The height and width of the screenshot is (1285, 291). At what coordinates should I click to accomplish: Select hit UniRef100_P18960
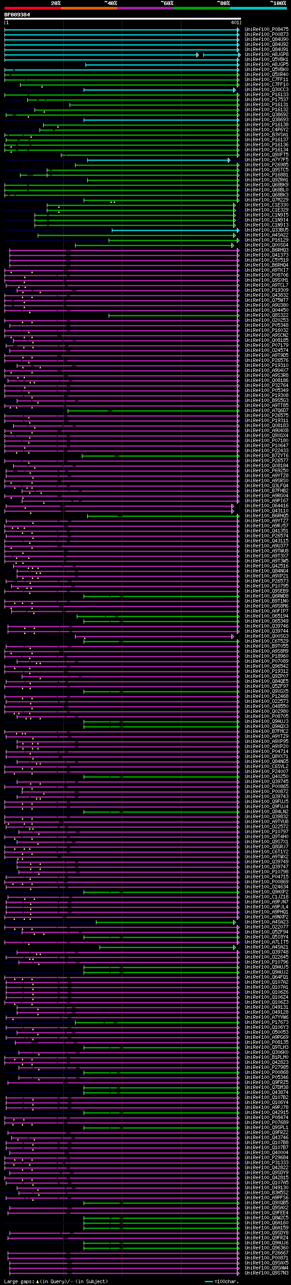pyautogui.click(x=266, y=656)
